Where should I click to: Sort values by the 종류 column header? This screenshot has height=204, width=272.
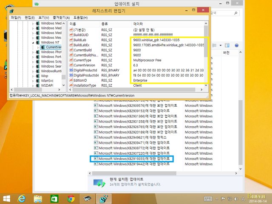[x=116, y=24]
